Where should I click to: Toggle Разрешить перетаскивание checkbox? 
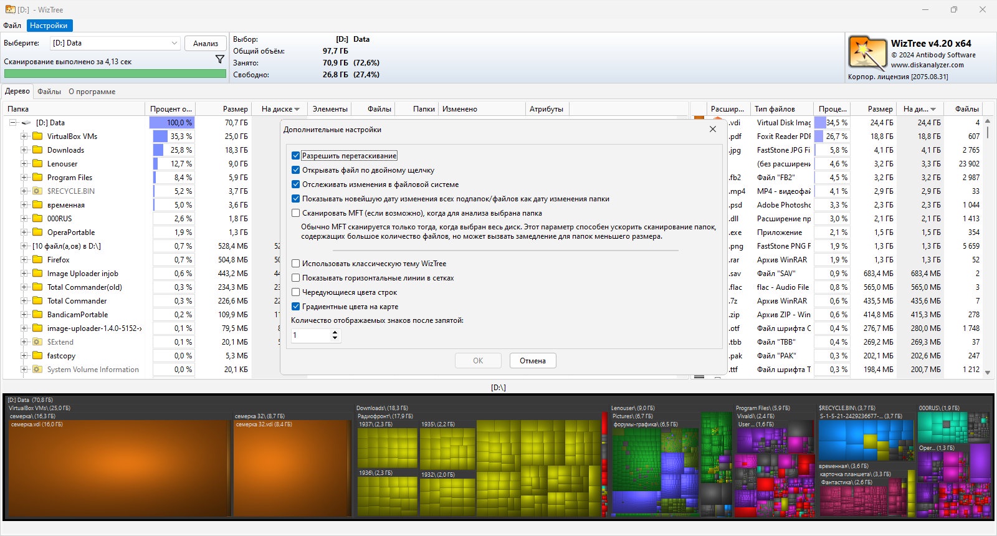coord(296,156)
